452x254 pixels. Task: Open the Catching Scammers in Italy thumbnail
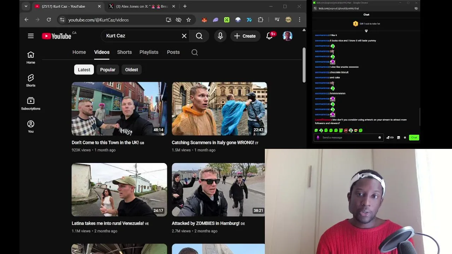(219, 109)
